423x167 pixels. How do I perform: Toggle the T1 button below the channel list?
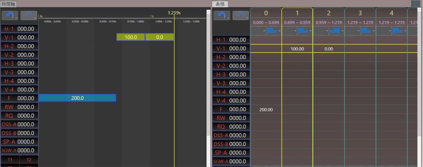10,160
